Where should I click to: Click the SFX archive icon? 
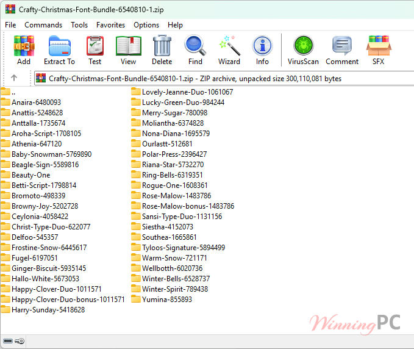pos(379,50)
